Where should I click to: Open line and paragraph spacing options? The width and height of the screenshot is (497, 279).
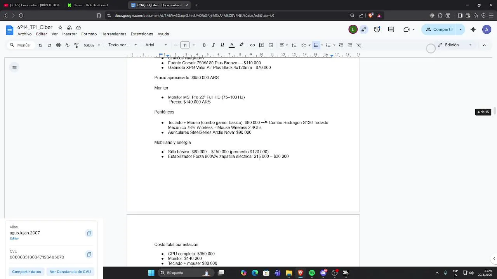[294, 45]
